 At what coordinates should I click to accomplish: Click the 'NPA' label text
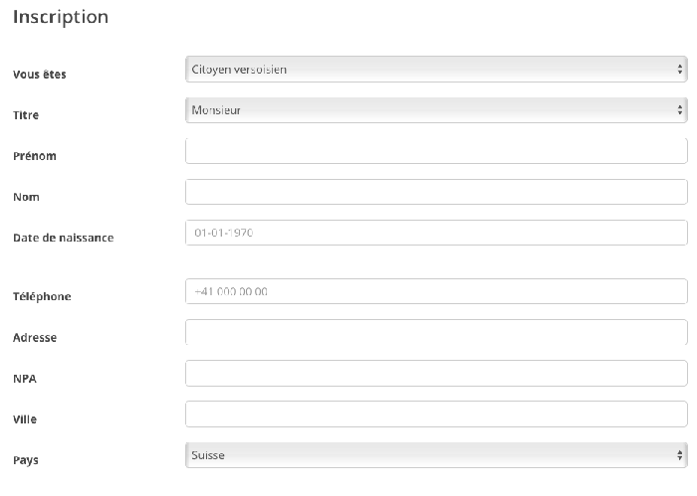click(25, 379)
